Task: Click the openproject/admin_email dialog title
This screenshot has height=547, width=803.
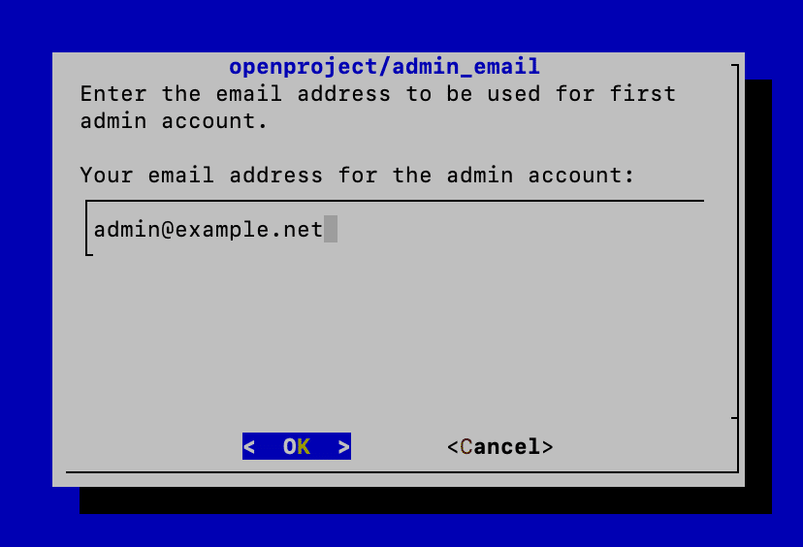Action: tap(384, 67)
